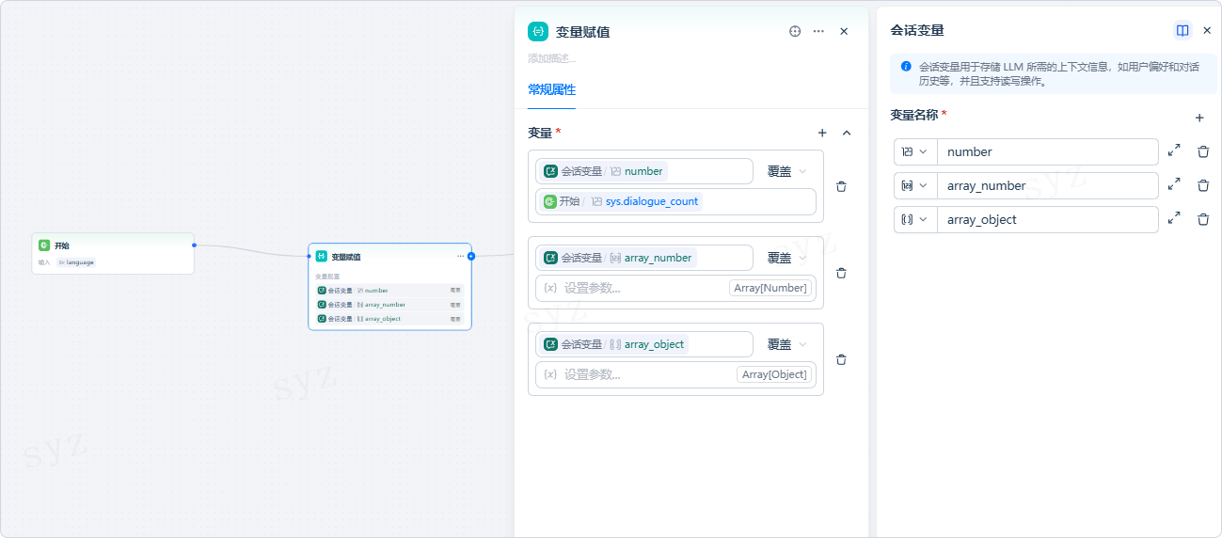
Task: Click the Array[Number] 设置参数 input field
Action: [640, 288]
